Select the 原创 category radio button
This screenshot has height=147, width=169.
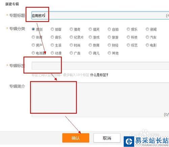pos(33,29)
